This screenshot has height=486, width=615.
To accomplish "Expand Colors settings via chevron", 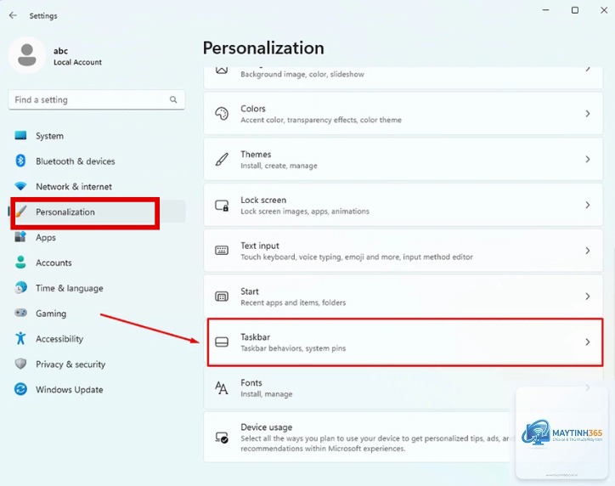I will (588, 114).
